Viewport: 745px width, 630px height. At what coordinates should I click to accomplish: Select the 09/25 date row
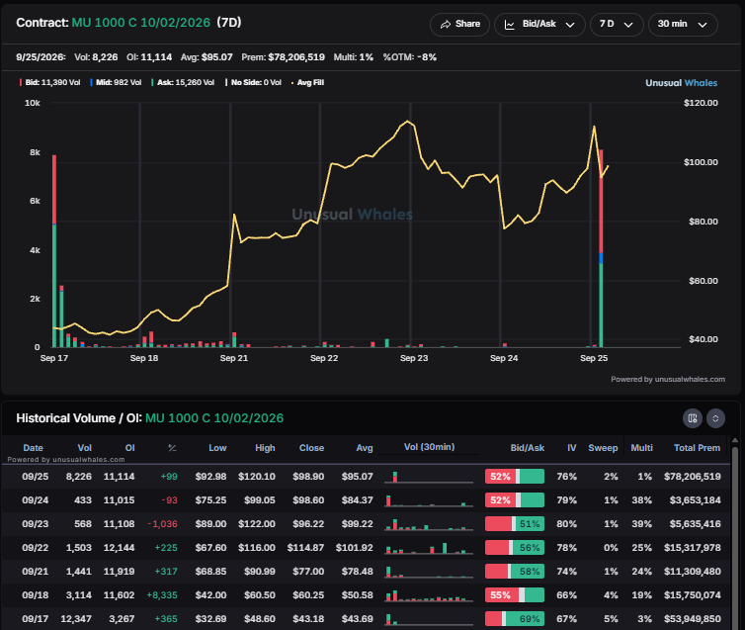pos(366,477)
